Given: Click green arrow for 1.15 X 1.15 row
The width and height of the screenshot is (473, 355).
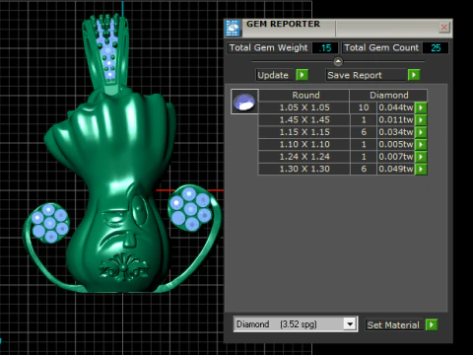Looking at the screenshot, I should point(421,132).
